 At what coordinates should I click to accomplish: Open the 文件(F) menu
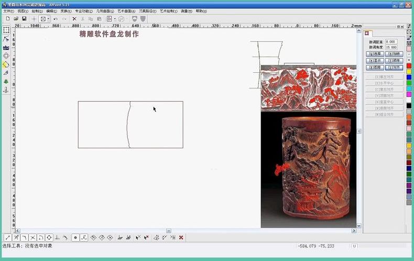pyautogui.click(x=9, y=11)
